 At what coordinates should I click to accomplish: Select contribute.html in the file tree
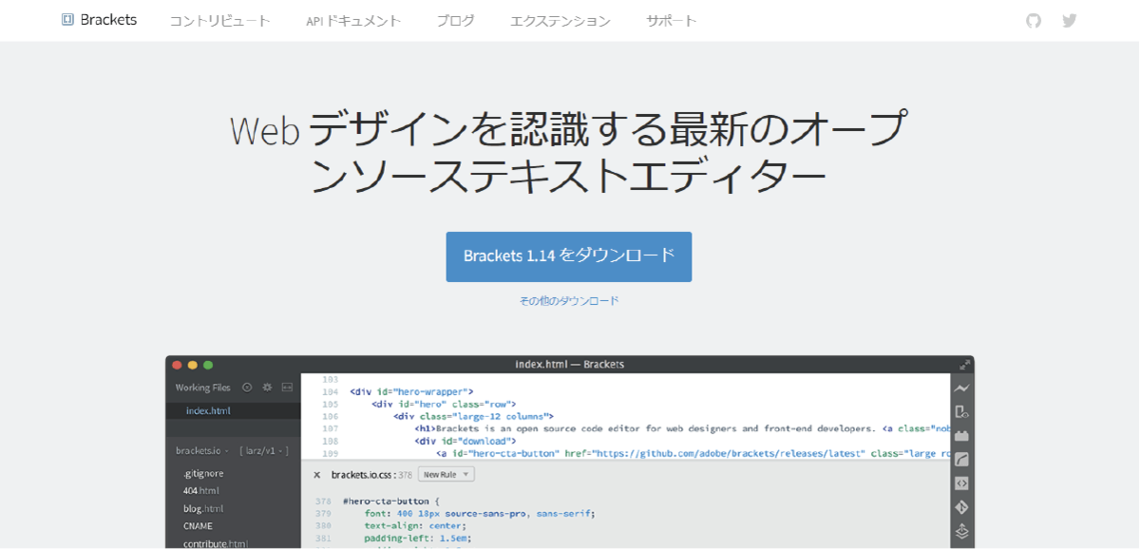[216, 544]
